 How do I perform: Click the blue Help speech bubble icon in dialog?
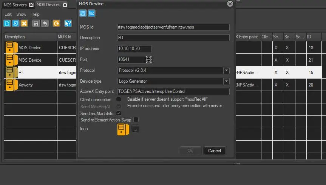tap(91, 14)
